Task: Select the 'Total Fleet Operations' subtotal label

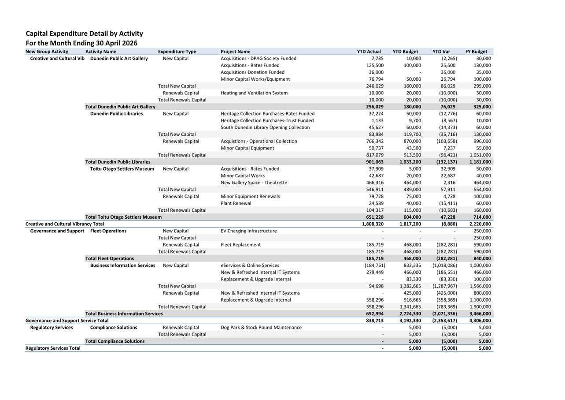Action: 110,258
